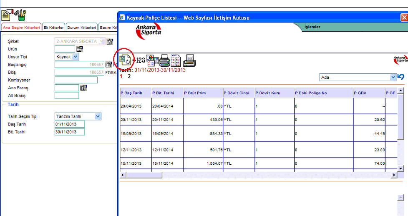408x216 pixels.
Task: Click the list report icon in toolbar
Action: point(176,61)
